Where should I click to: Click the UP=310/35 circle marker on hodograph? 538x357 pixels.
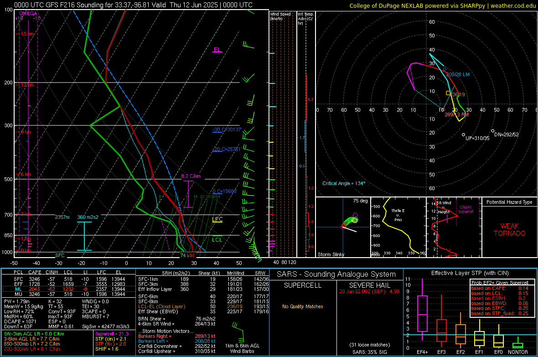coord(464,135)
